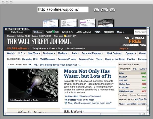
Task: Open the Best-Selling Books headline
Action: (x=57, y=65)
